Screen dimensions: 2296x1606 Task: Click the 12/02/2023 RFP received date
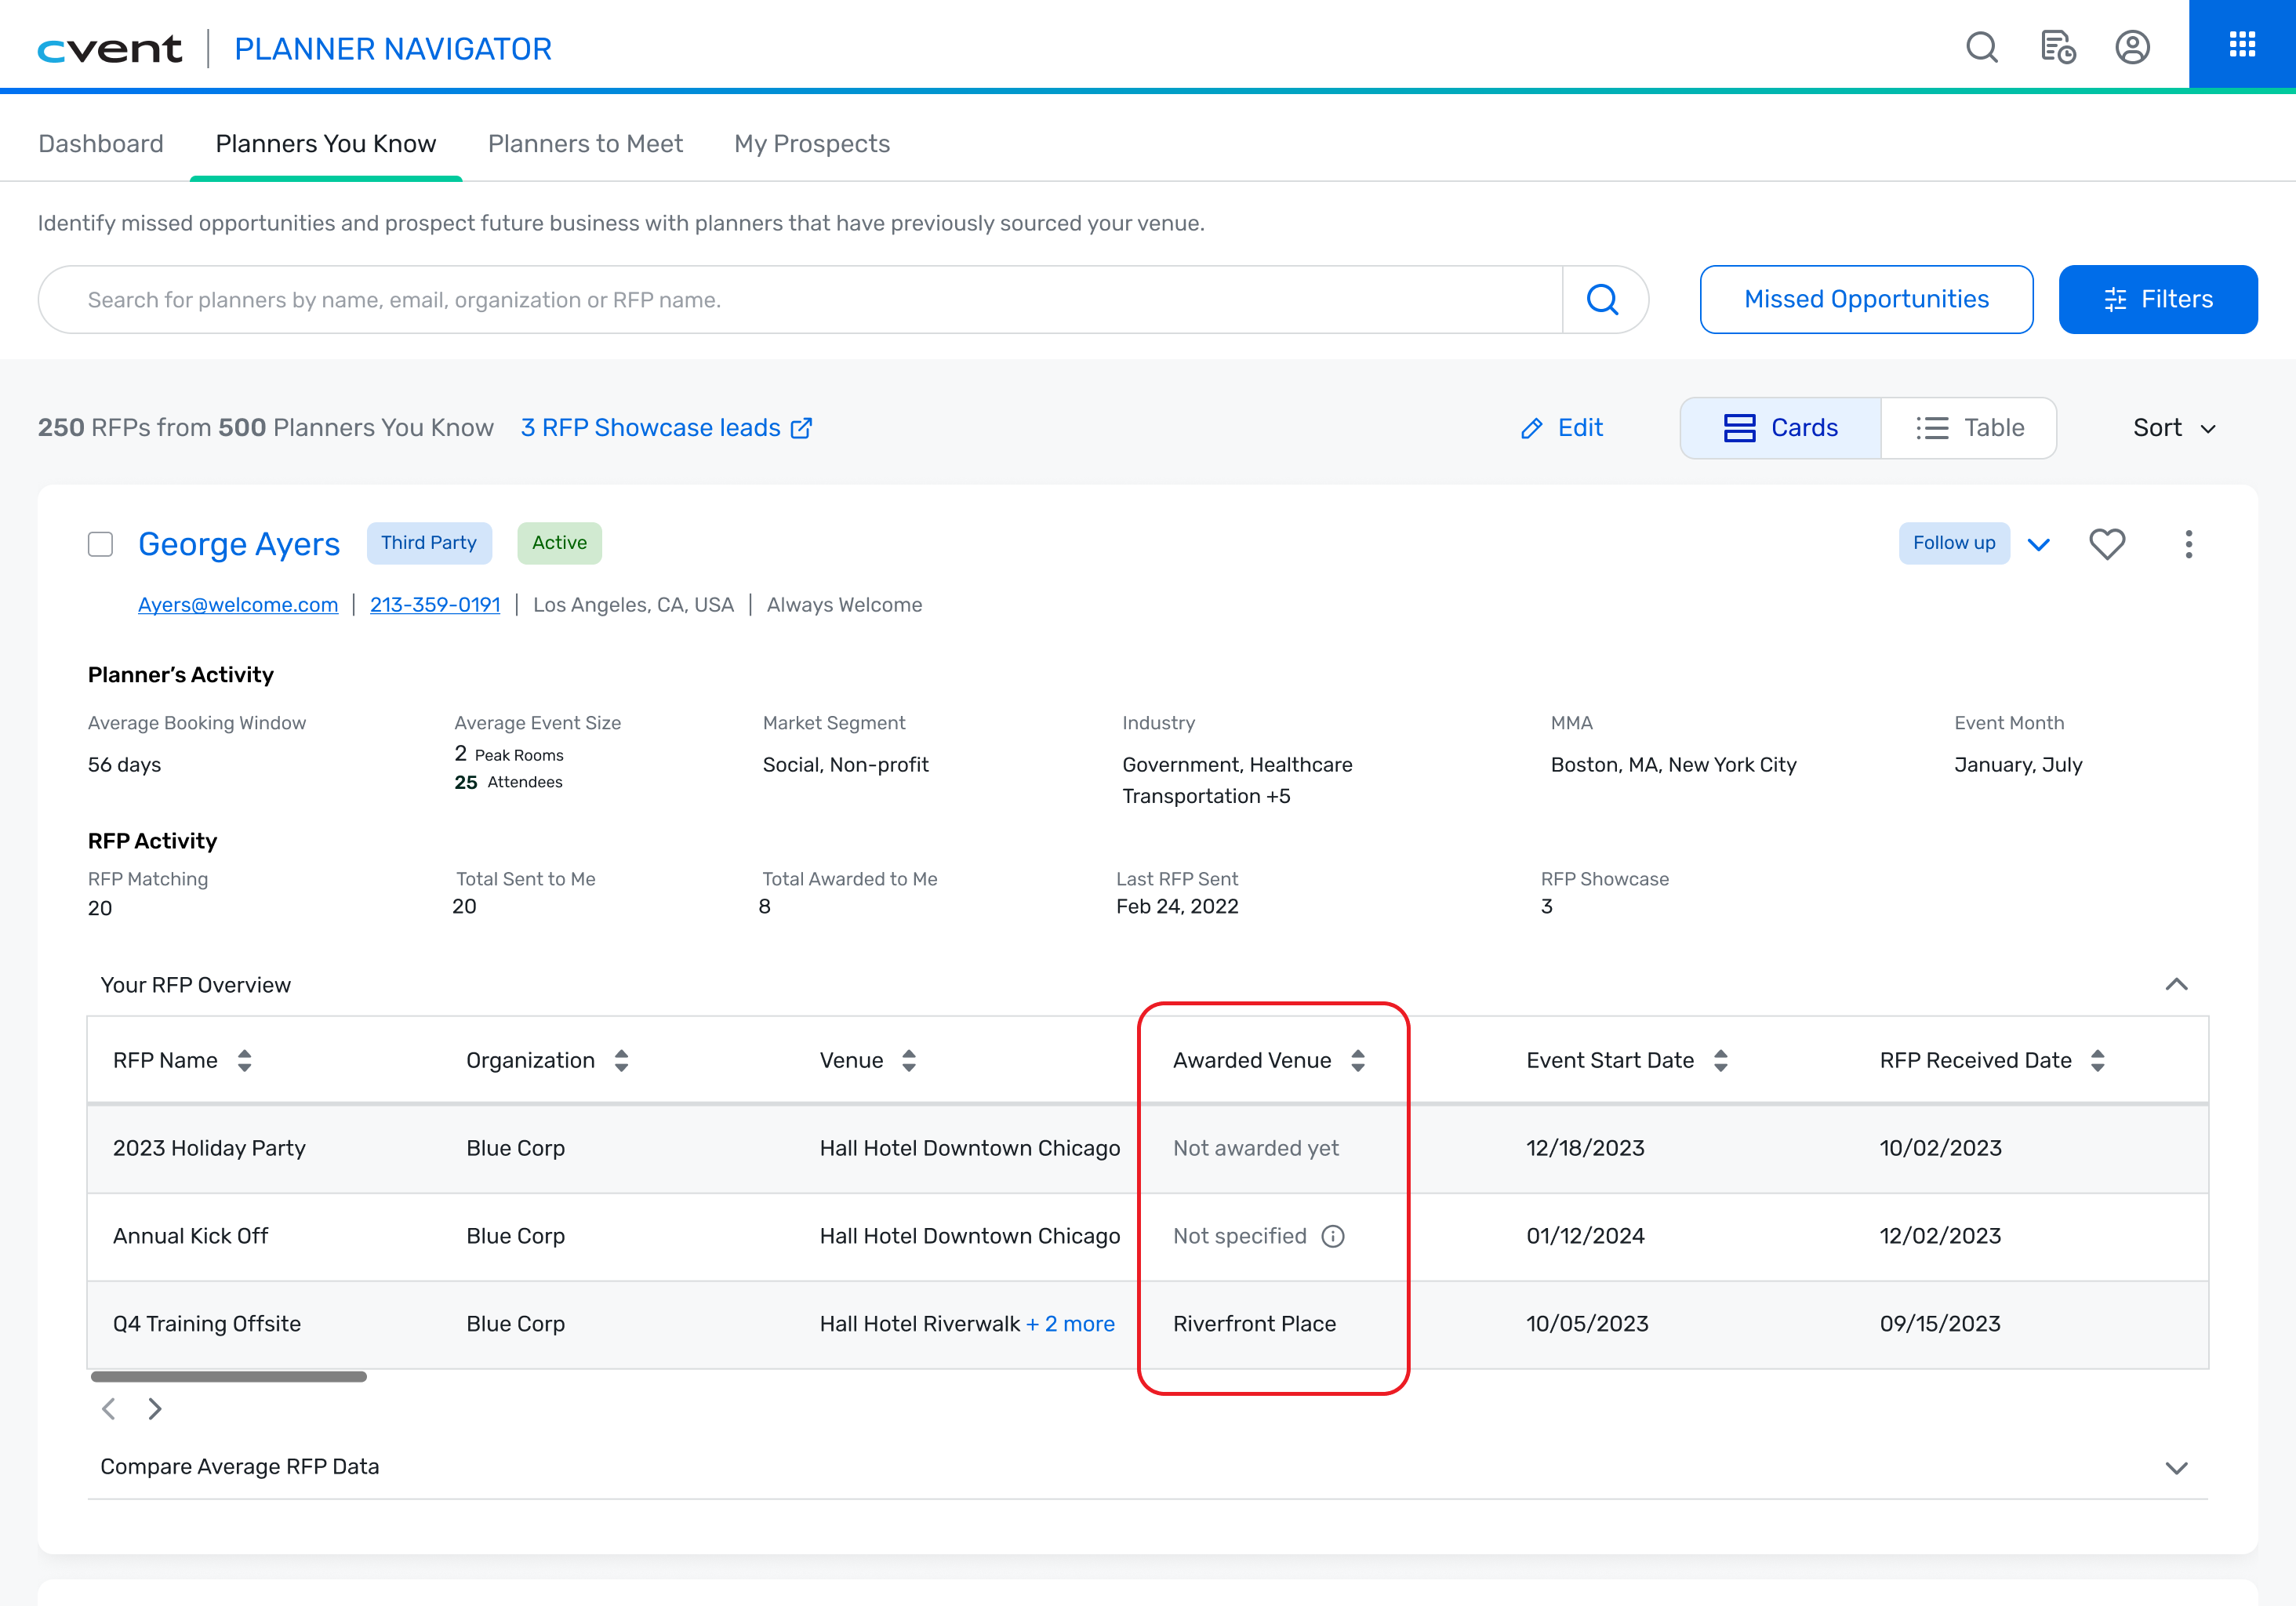coord(1940,1236)
